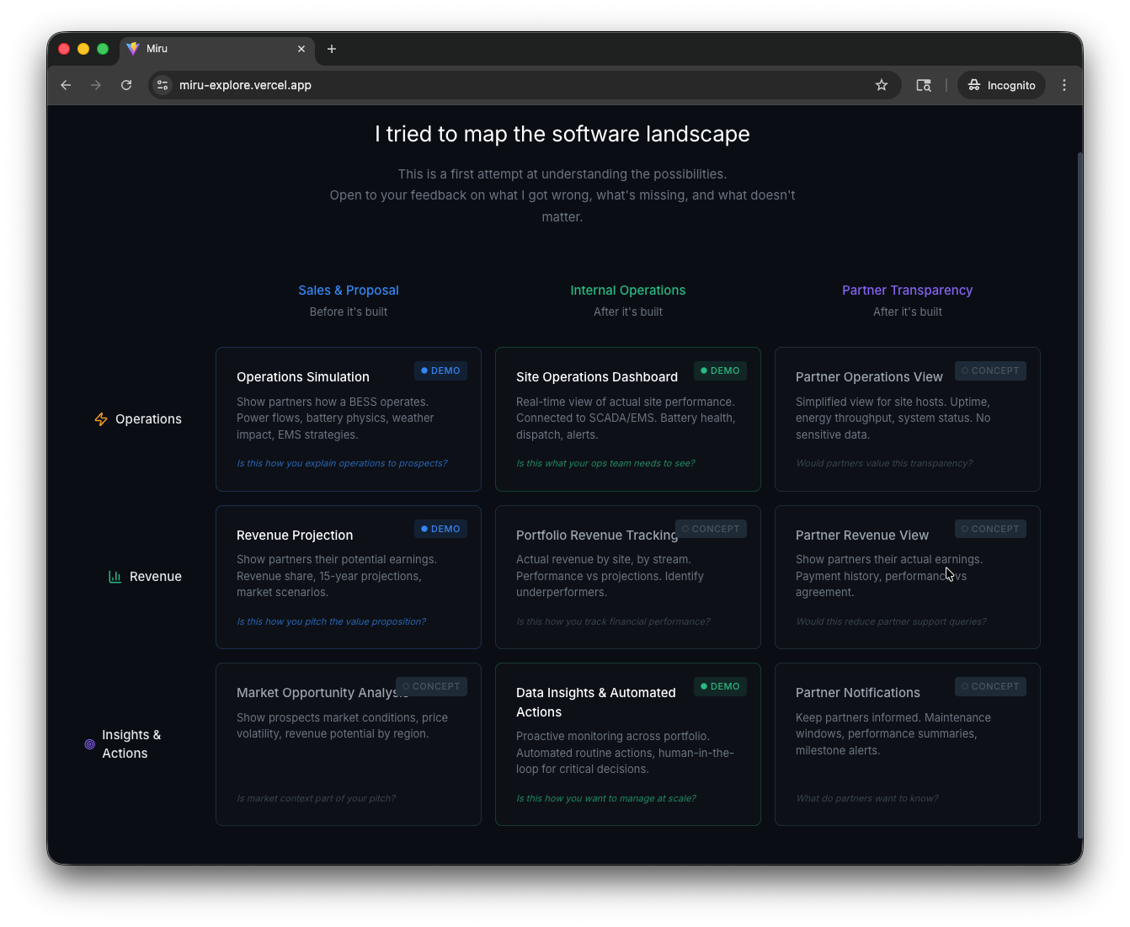Viewport: 1130px width, 927px height.
Task: Open a new browser tab
Action: click(332, 49)
